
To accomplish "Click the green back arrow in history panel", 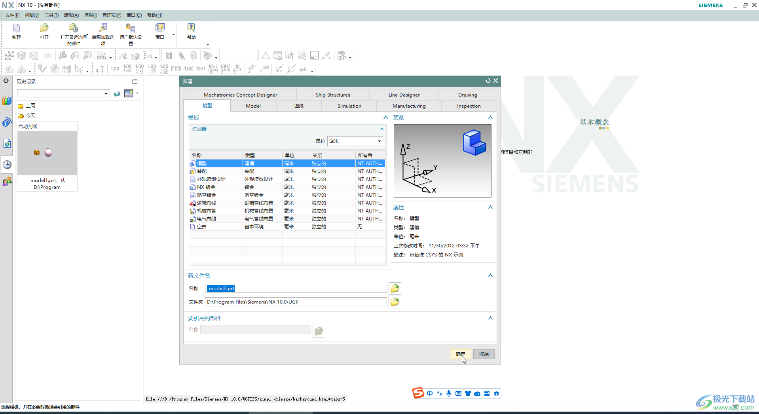I will tap(117, 94).
